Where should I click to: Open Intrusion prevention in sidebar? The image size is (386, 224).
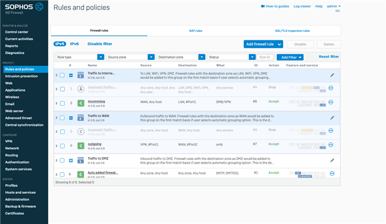pos(21,76)
